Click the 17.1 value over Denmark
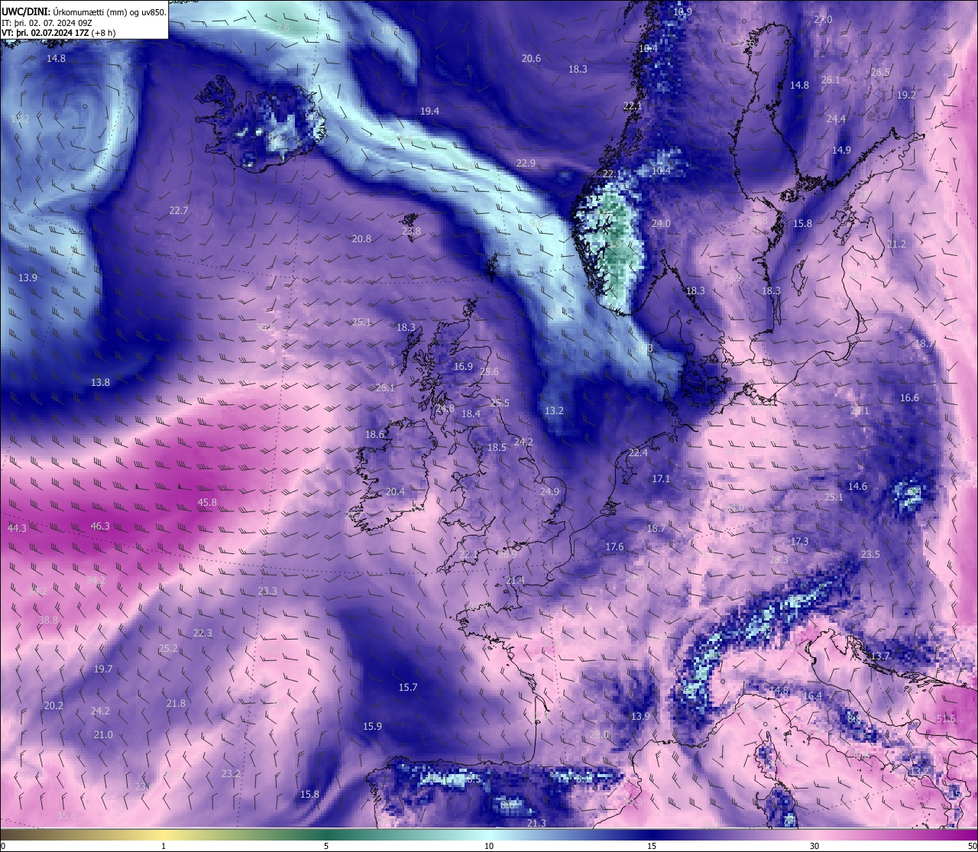The width and height of the screenshot is (978, 852). pyautogui.click(x=661, y=478)
